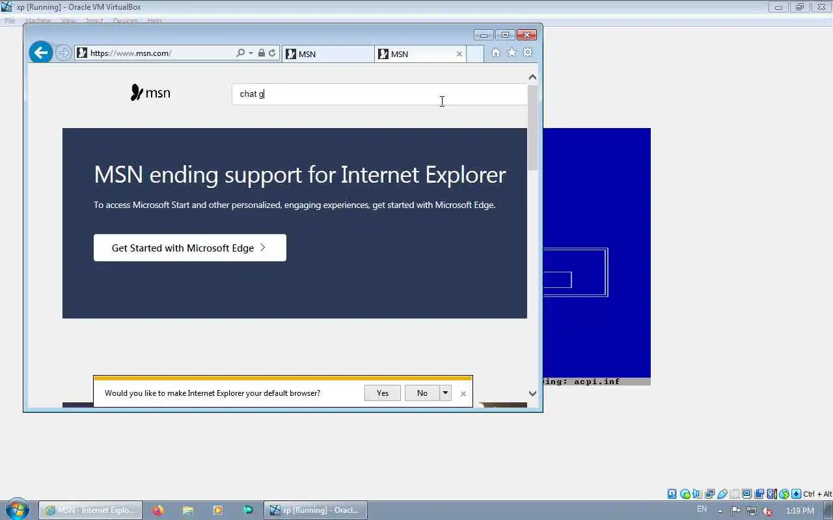Viewport: 833px width, 520px height.
Task: Close the active MSN tab
Action: 459,54
